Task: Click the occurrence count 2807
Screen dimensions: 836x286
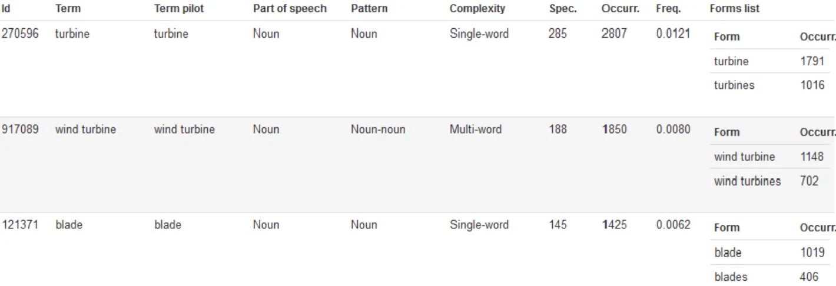Action: (614, 34)
